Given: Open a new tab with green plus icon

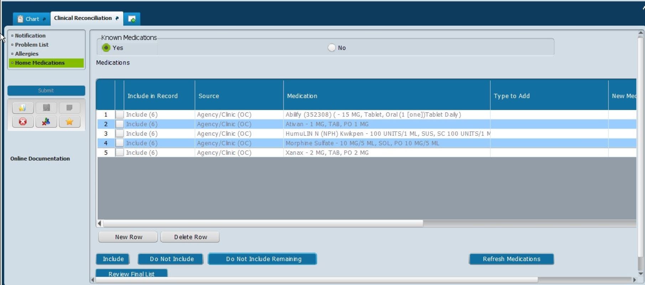Looking at the screenshot, I should click(x=132, y=19).
